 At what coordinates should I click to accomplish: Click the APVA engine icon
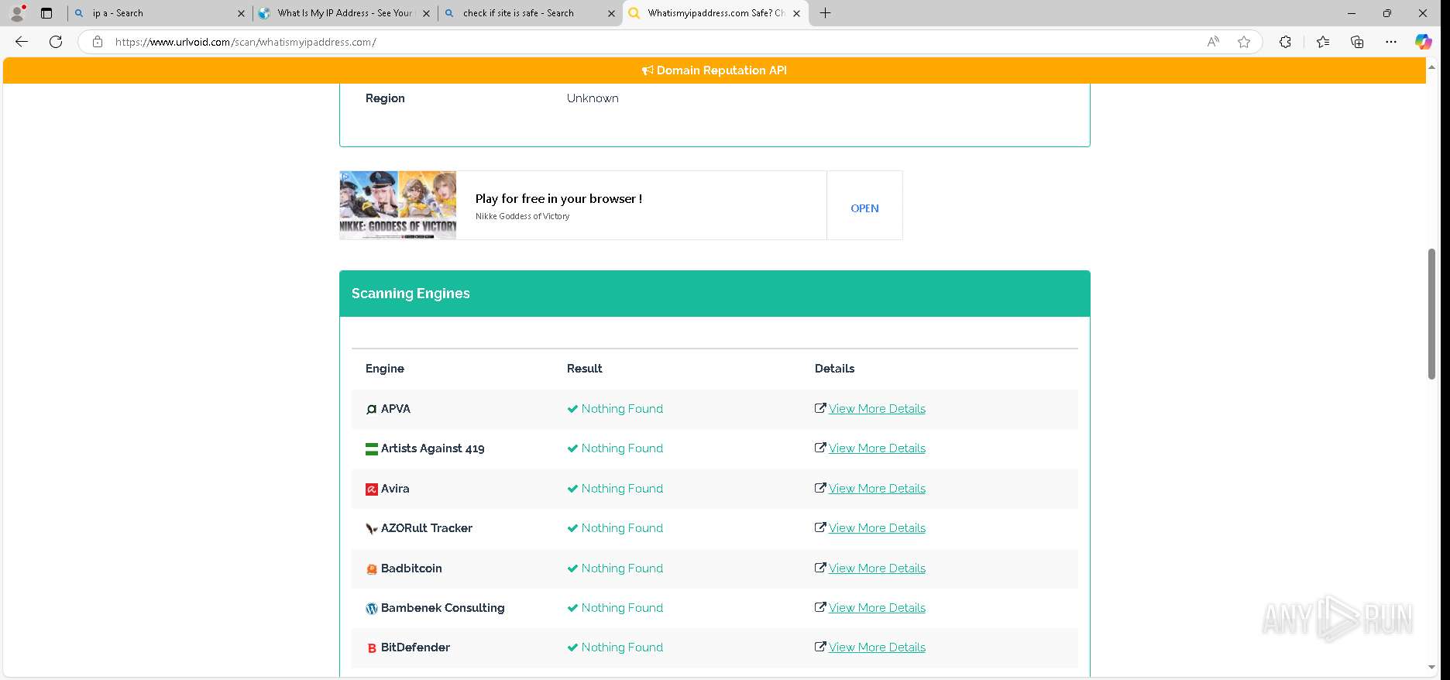click(372, 409)
